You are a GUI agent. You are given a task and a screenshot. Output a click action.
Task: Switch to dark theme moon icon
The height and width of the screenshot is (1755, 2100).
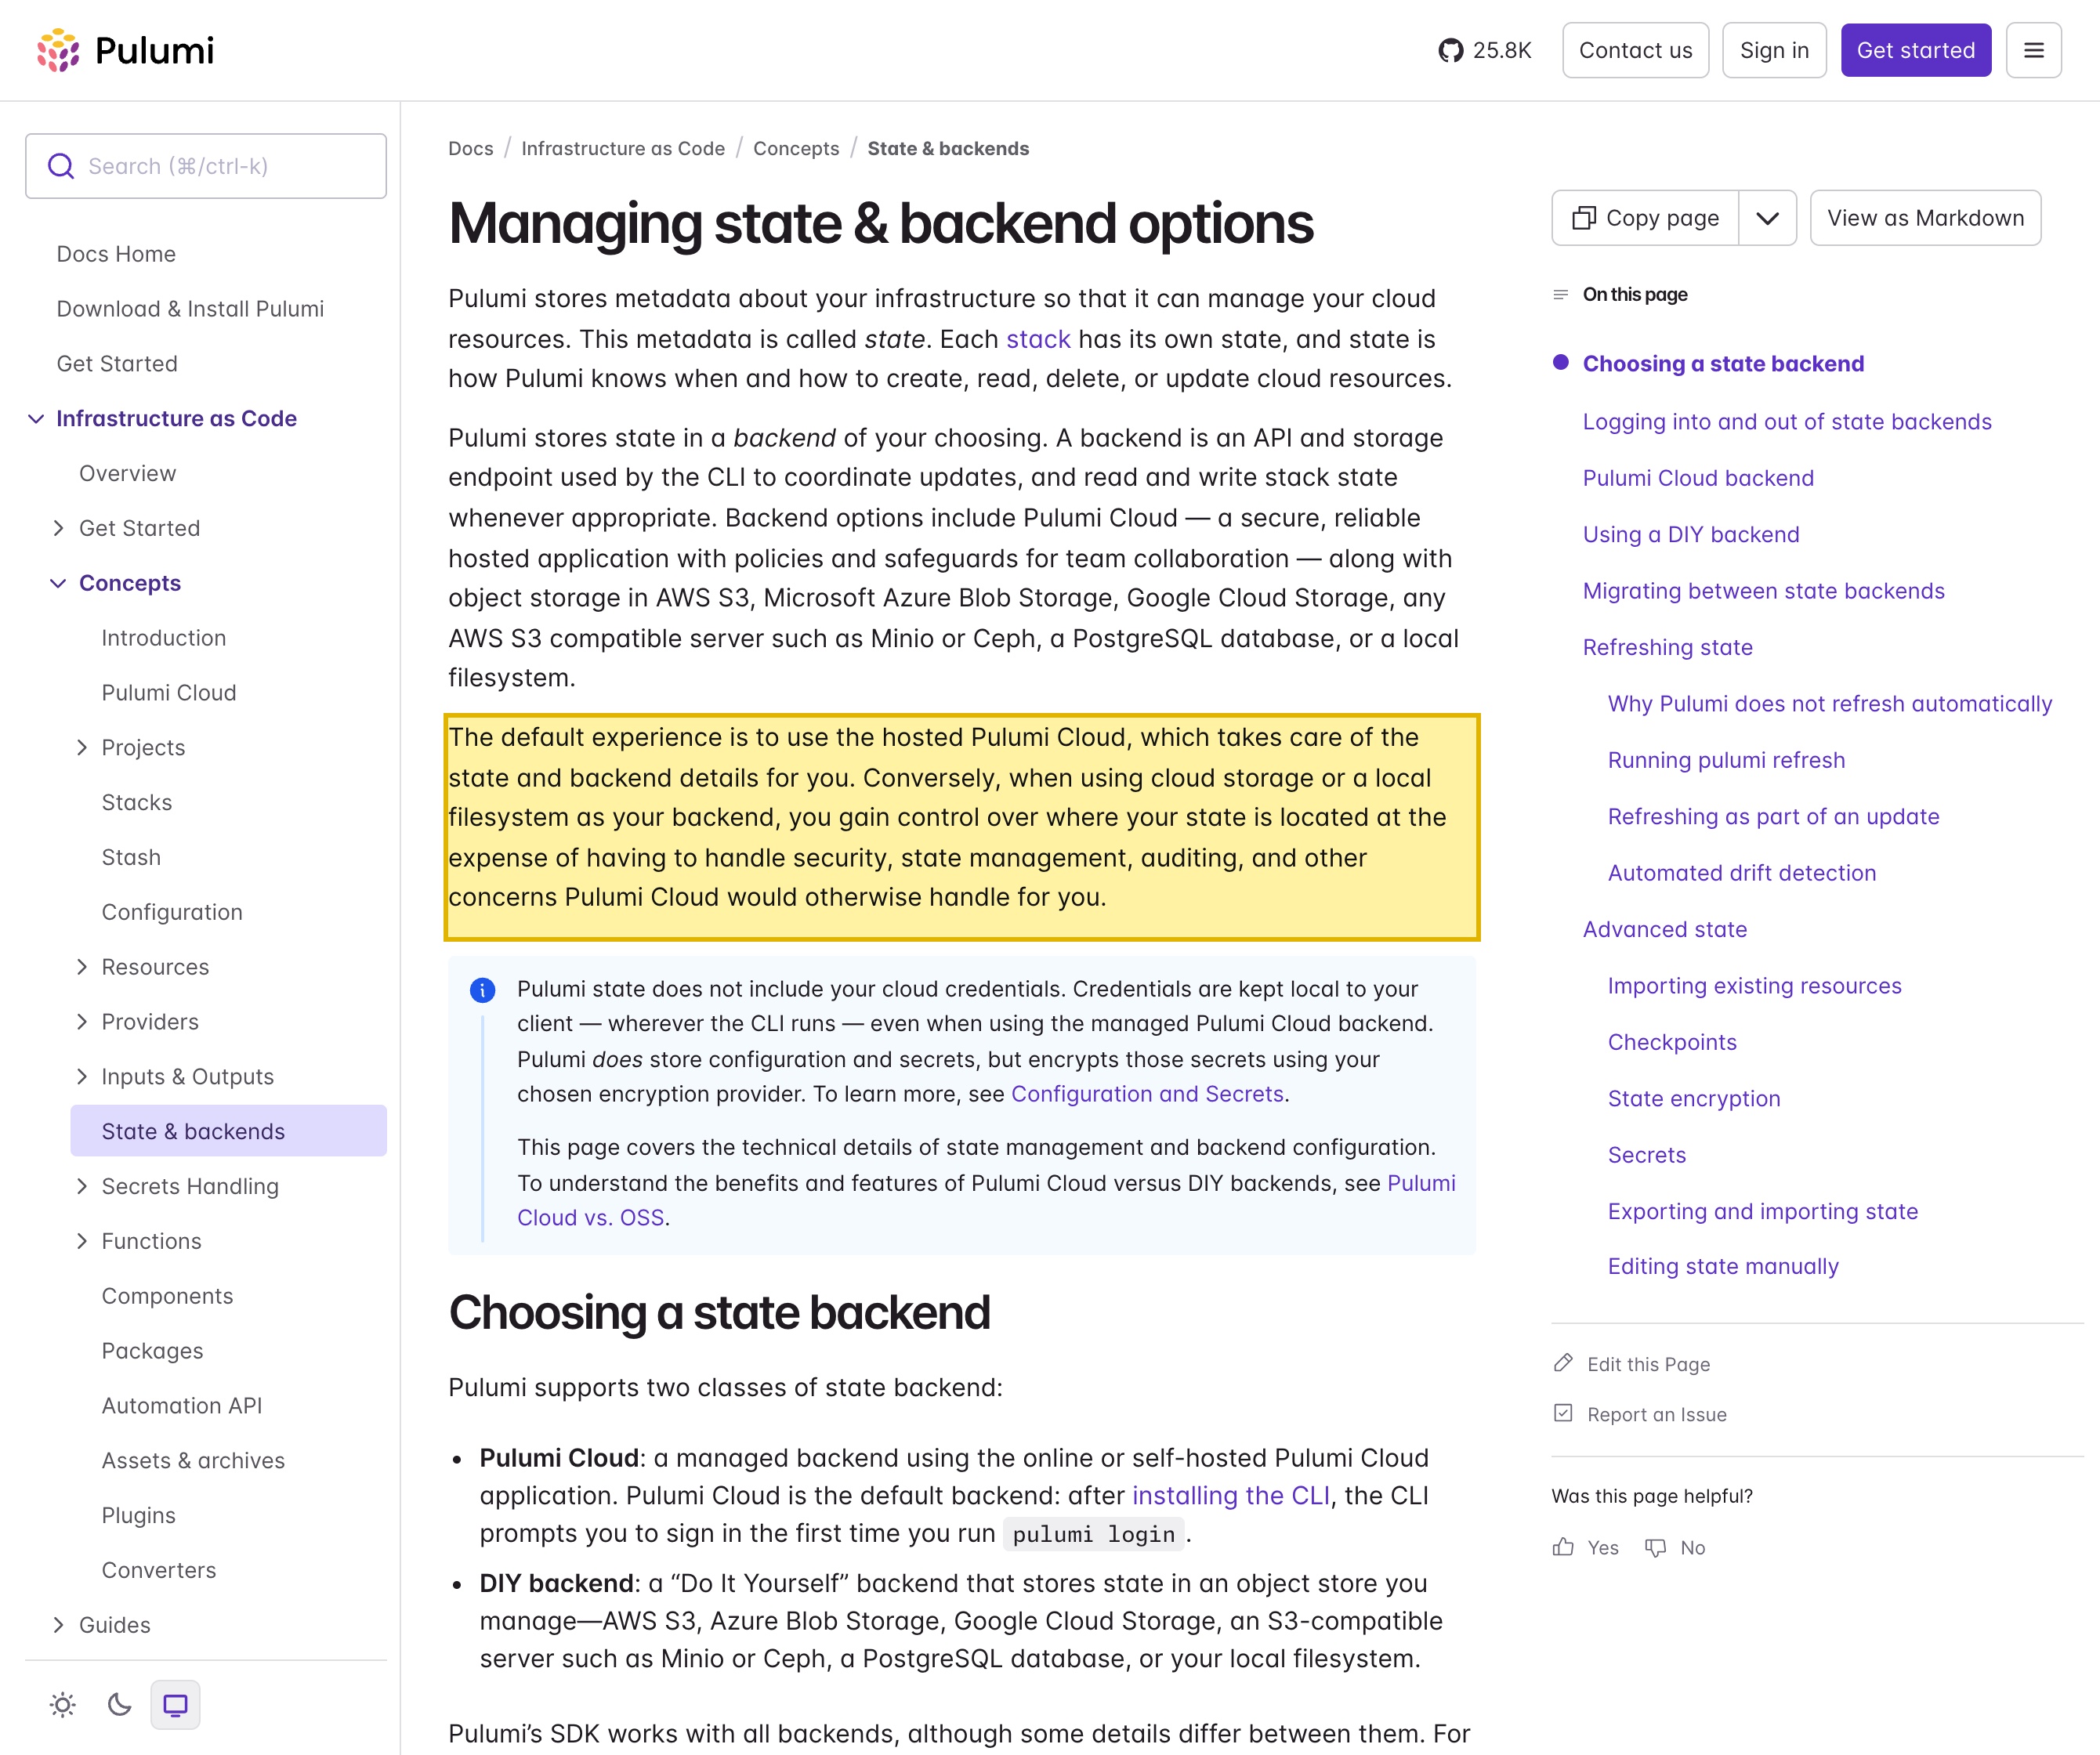click(x=119, y=1705)
